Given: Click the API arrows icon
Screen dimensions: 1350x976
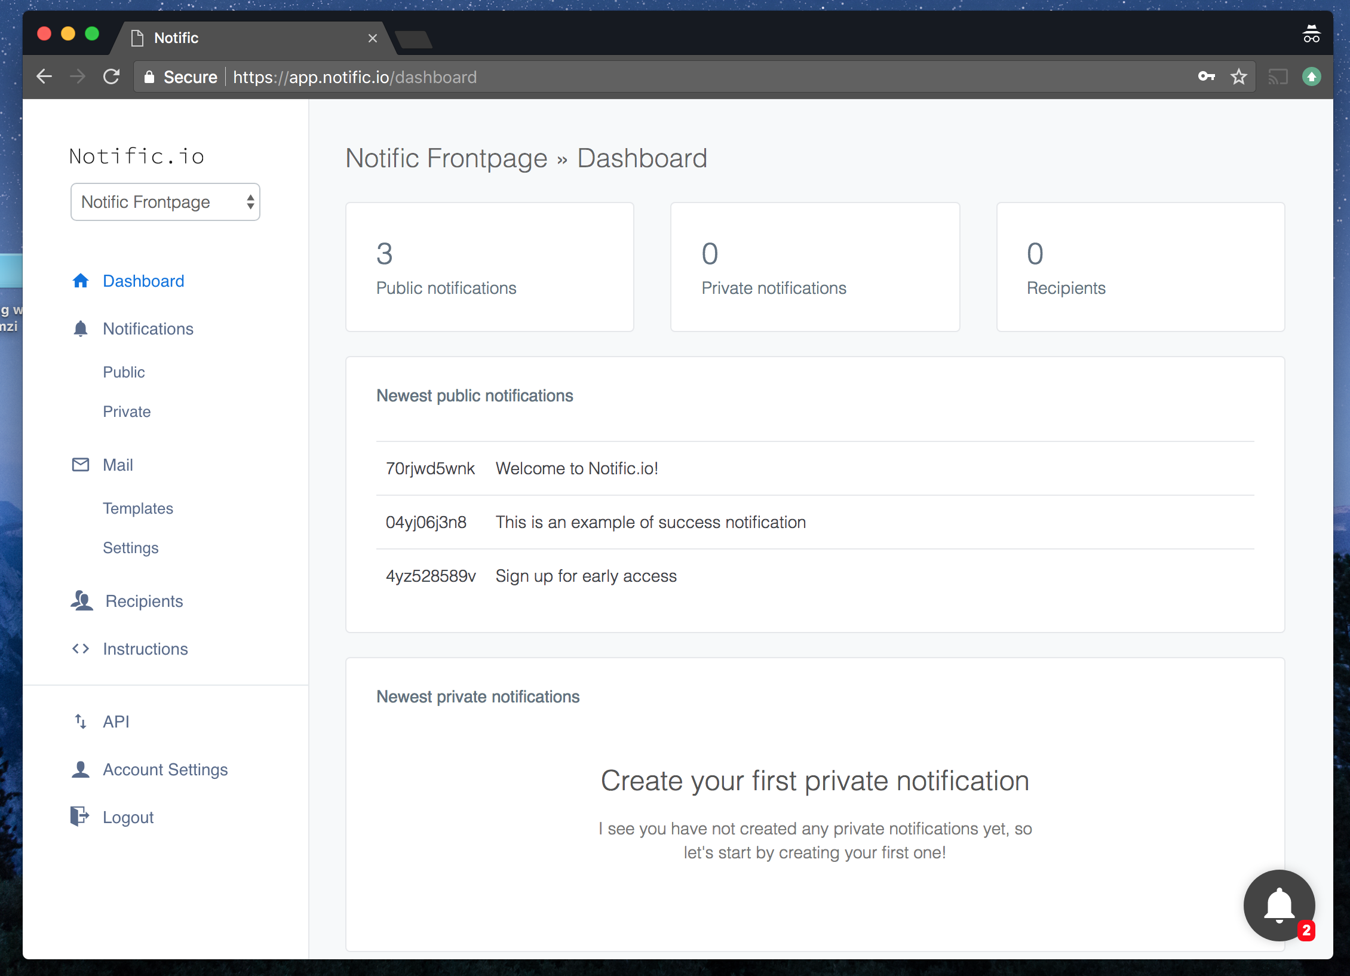Looking at the screenshot, I should tap(81, 722).
